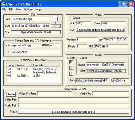Select audio stream 1 button

click(x=71, y=62)
